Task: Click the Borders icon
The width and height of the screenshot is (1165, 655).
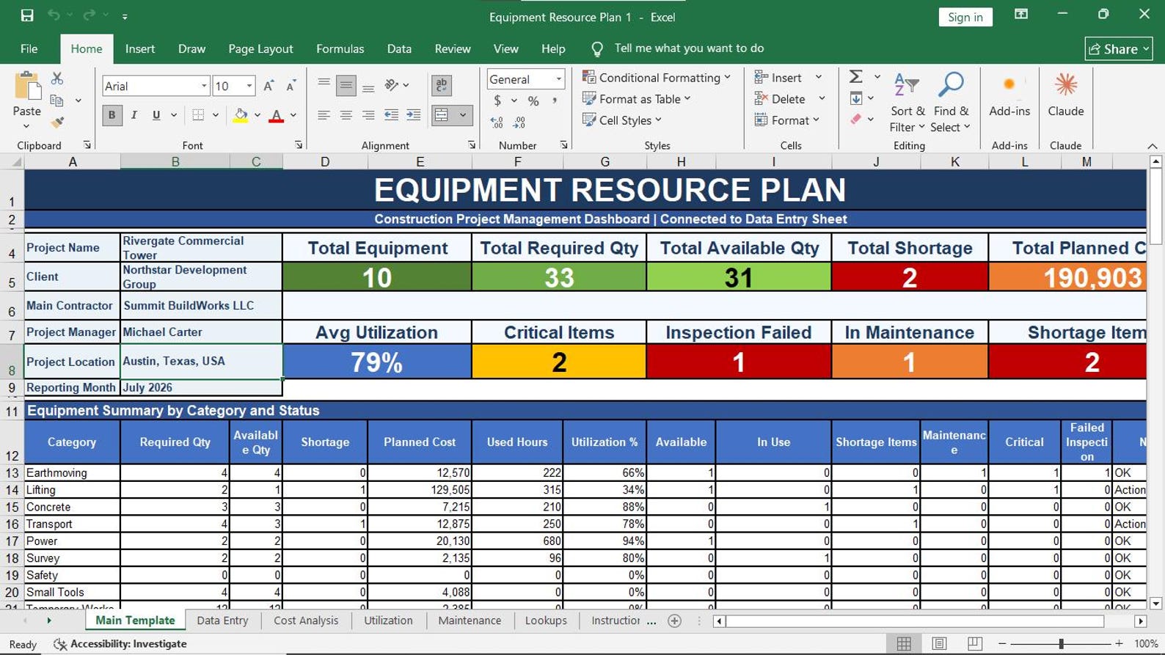Action: pyautogui.click(x=198, y=115)
